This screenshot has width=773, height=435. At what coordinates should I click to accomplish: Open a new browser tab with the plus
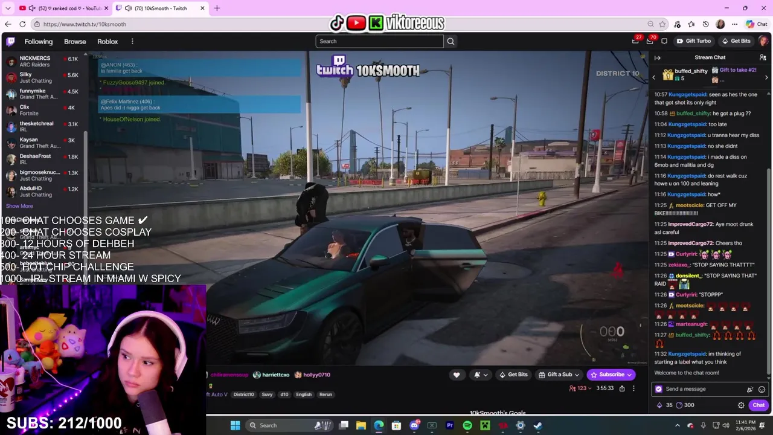point(217,8)
